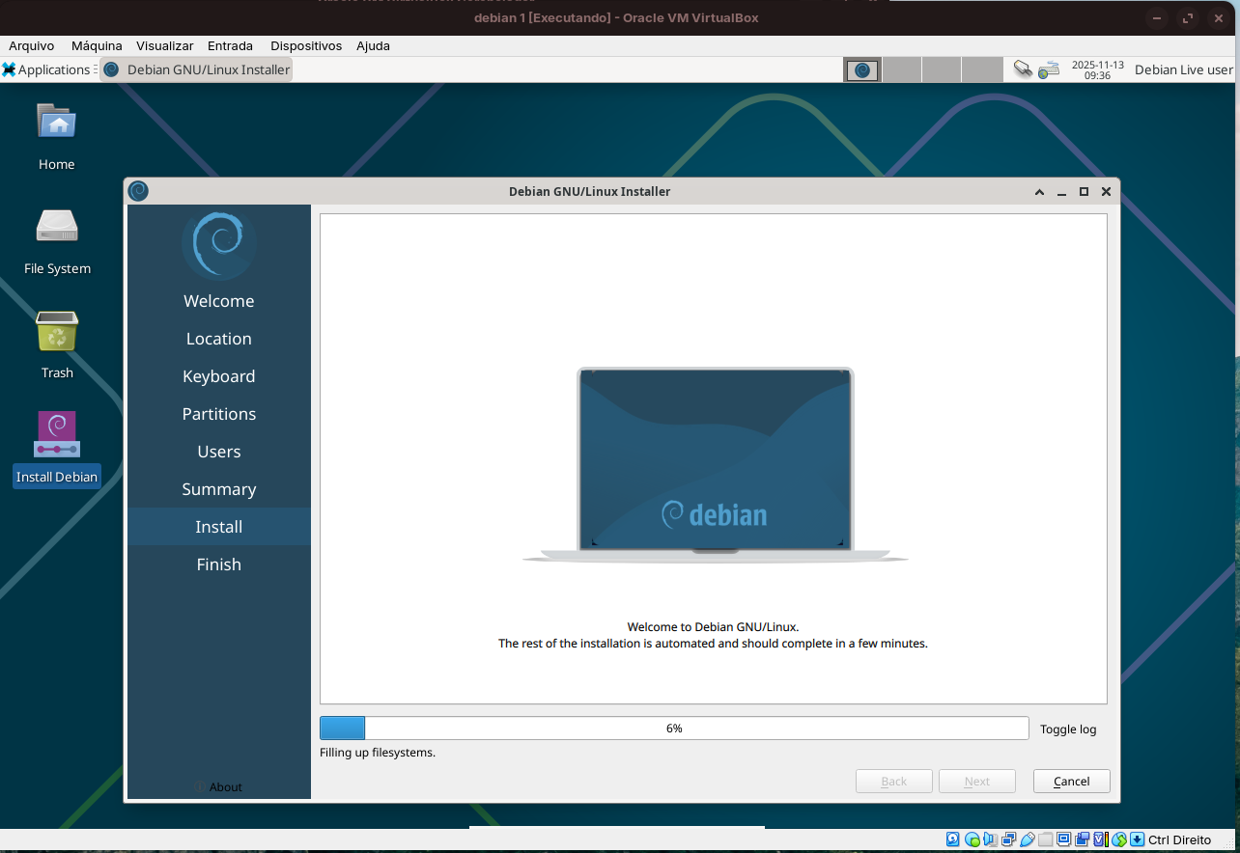This screenshot has width=1240, height=853.
Task: Click VirtualBox USB device status icon
Action: point(1029,839)
